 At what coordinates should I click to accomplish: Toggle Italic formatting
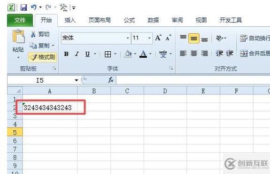[77, 54]
